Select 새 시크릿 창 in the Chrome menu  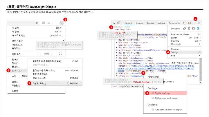pos(36,36)
